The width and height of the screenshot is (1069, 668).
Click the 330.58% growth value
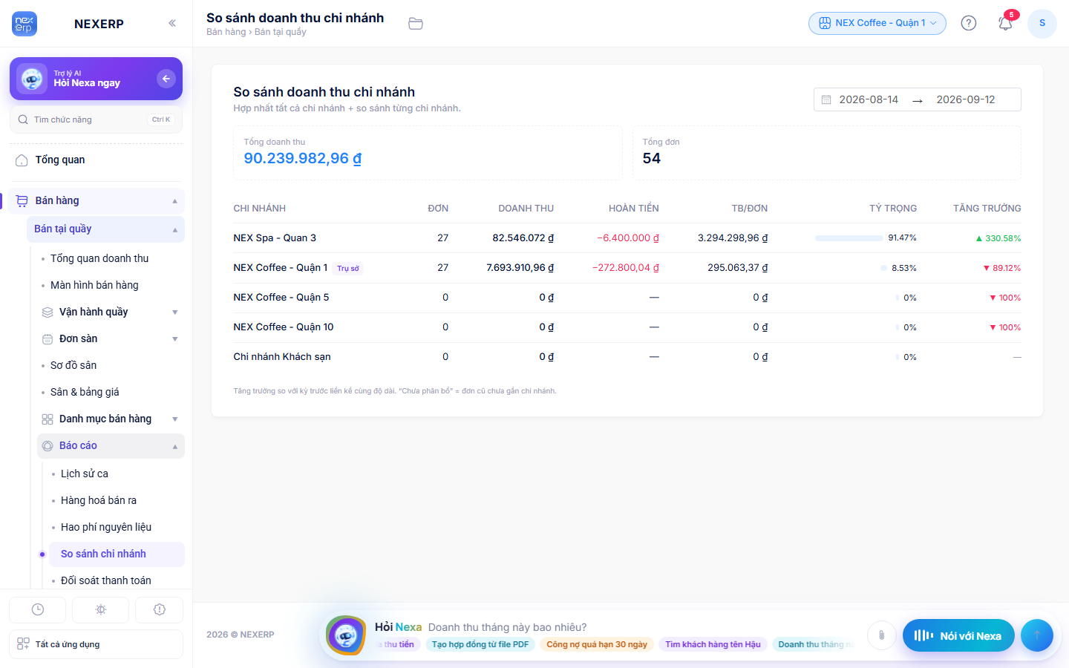[x=998, y=238]
